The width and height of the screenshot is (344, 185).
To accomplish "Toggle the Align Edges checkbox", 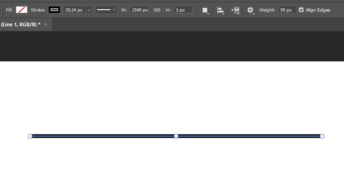I will tap(301, 10).
